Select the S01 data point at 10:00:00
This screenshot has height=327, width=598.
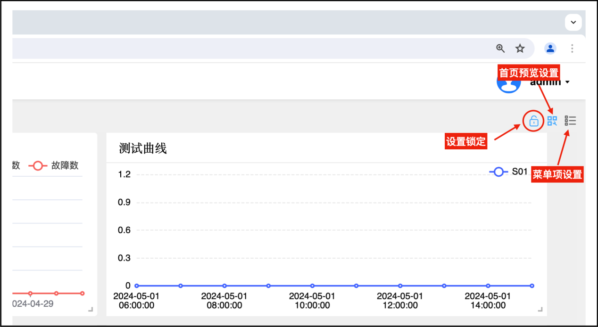point(312,286)
